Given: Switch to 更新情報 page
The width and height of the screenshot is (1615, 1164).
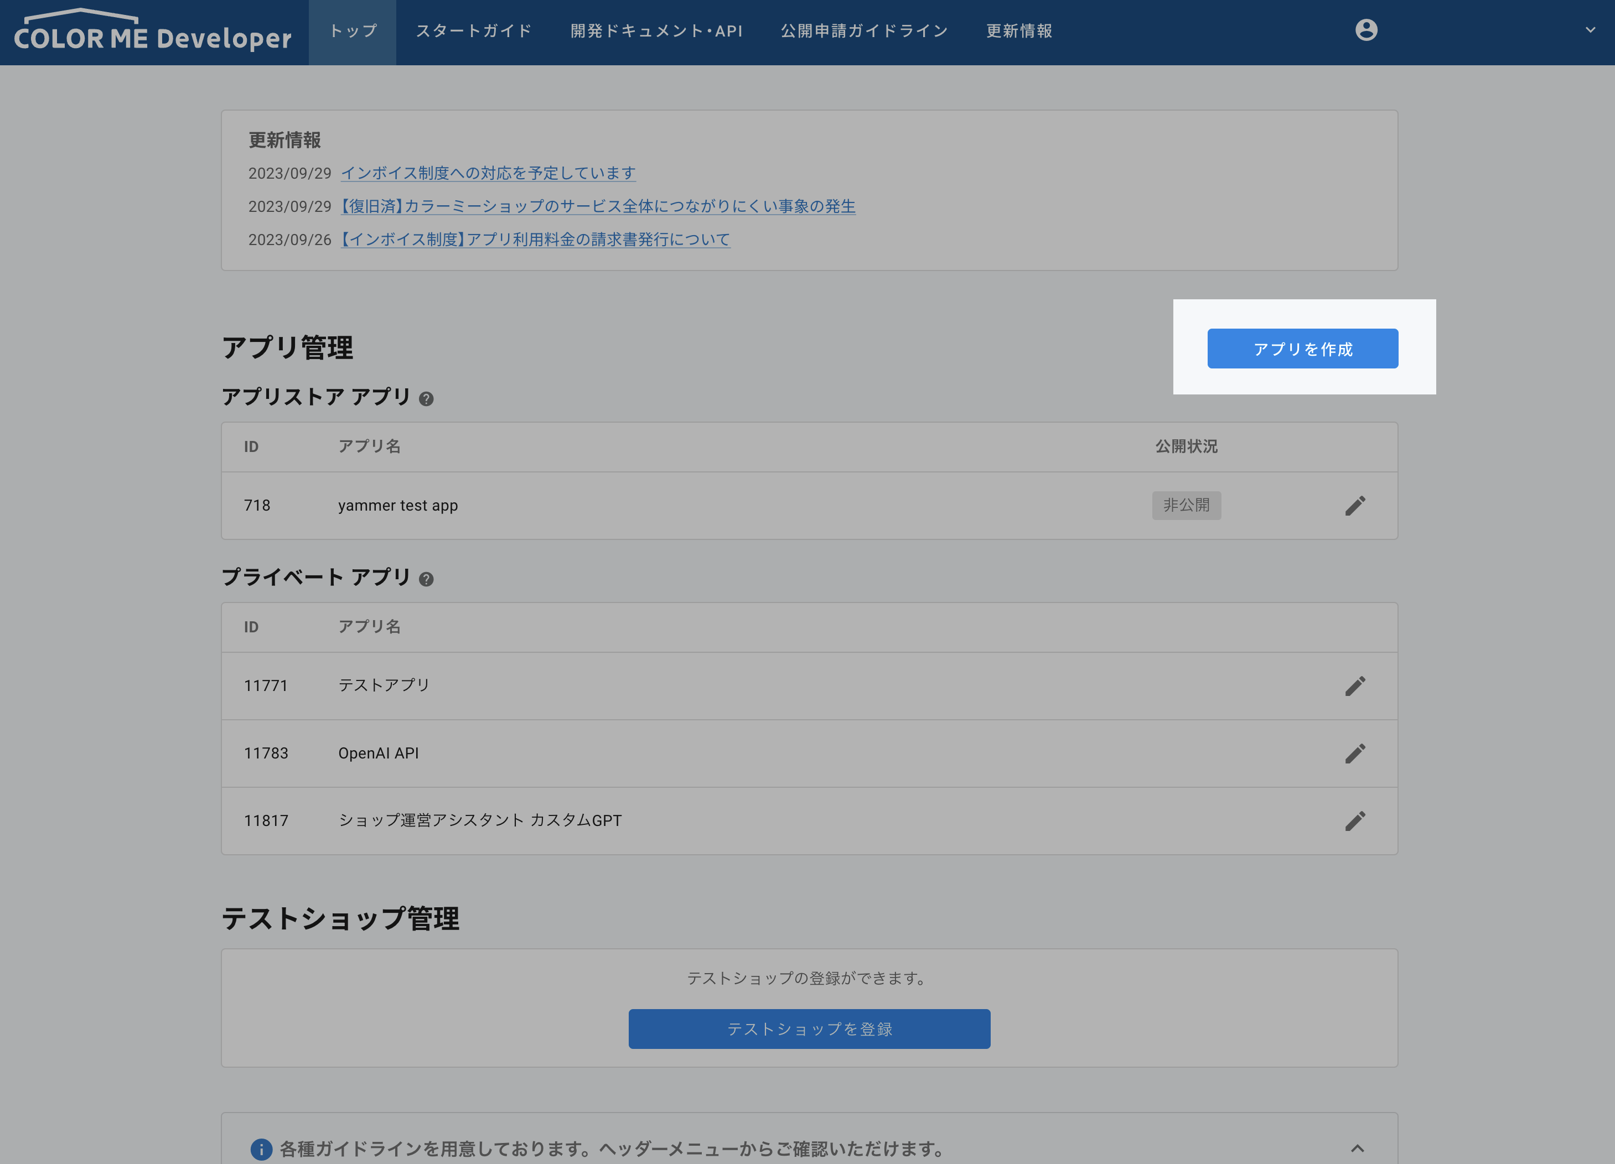Looking at the screenshot, I should [1018, 30].
